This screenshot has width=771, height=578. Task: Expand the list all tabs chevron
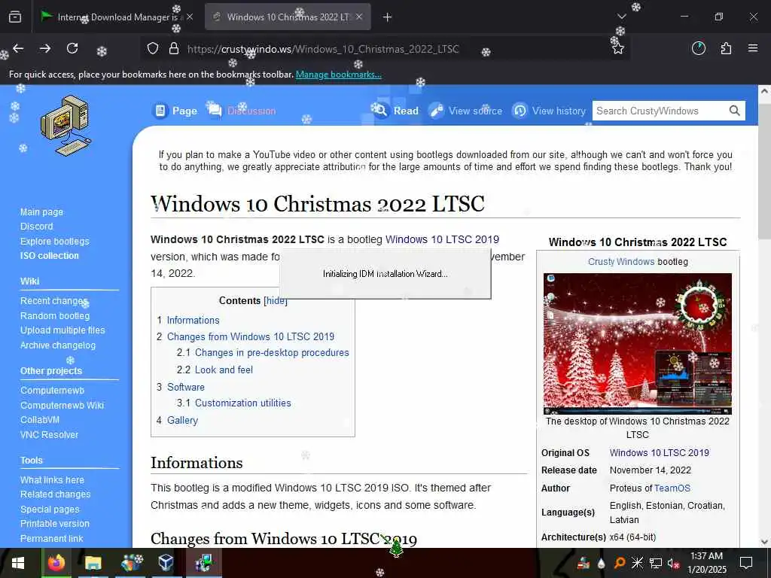[622, 17]
